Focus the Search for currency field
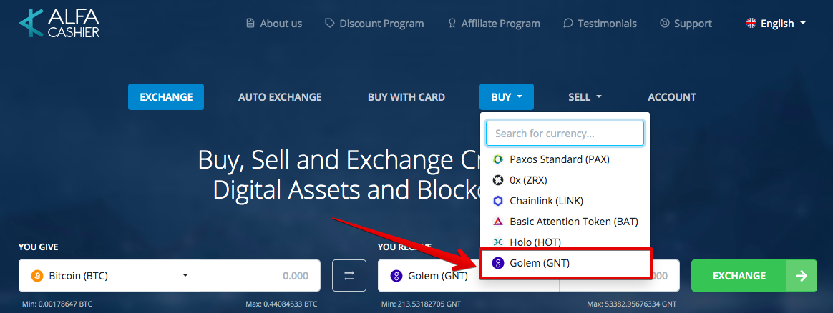Viewport: 833px width, 313px height. pos(565,134)
